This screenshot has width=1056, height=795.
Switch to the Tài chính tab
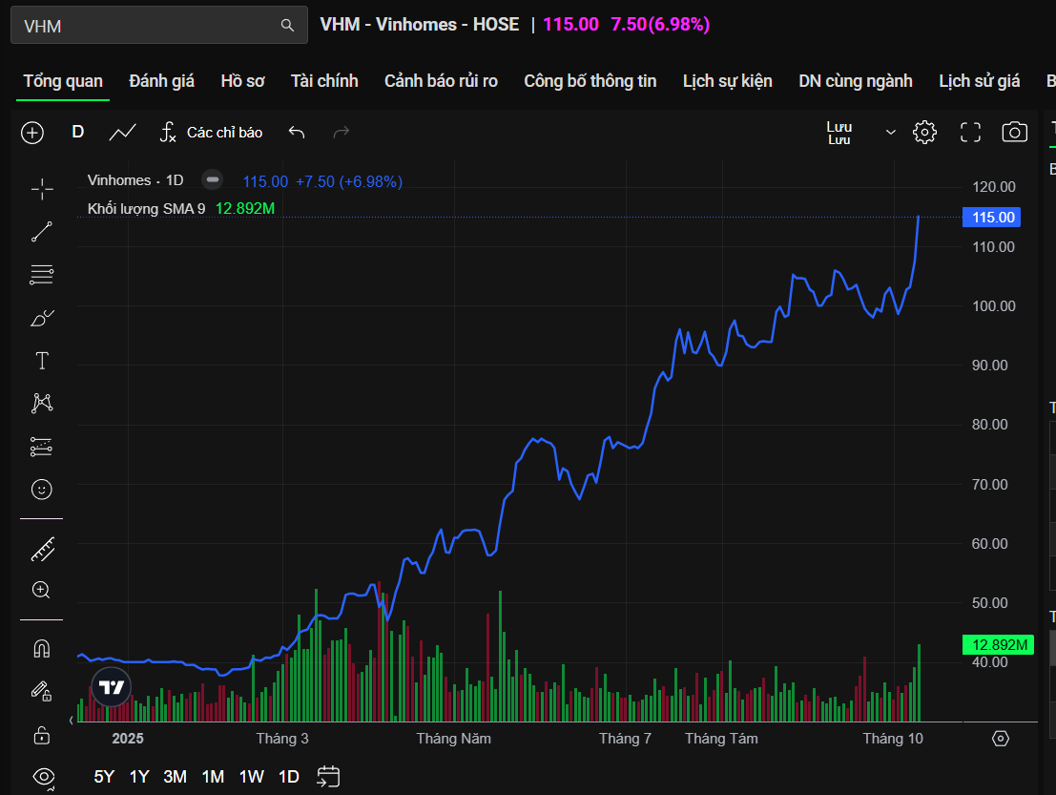[x=324, y=81]
